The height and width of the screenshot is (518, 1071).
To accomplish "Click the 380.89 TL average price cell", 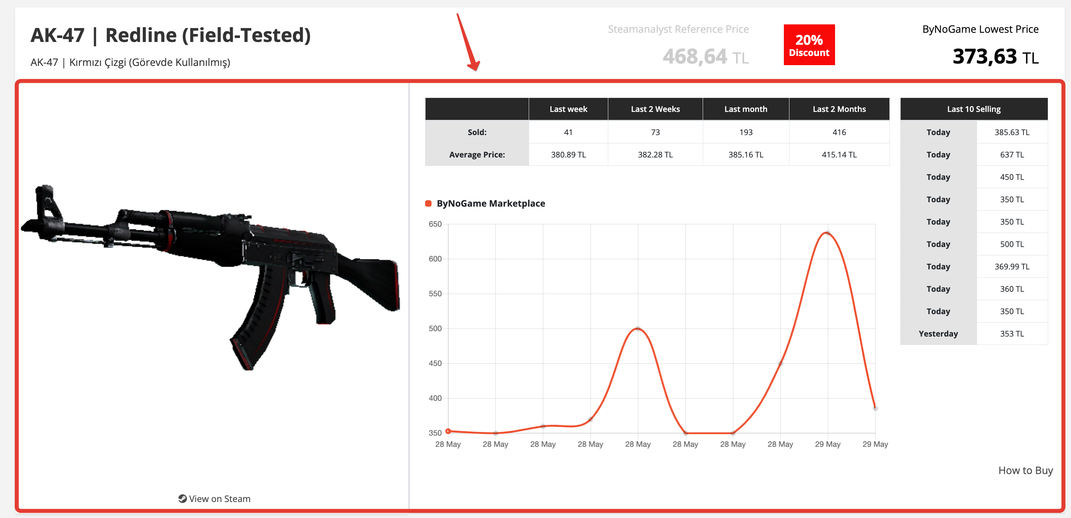I will tap(568, 155).
